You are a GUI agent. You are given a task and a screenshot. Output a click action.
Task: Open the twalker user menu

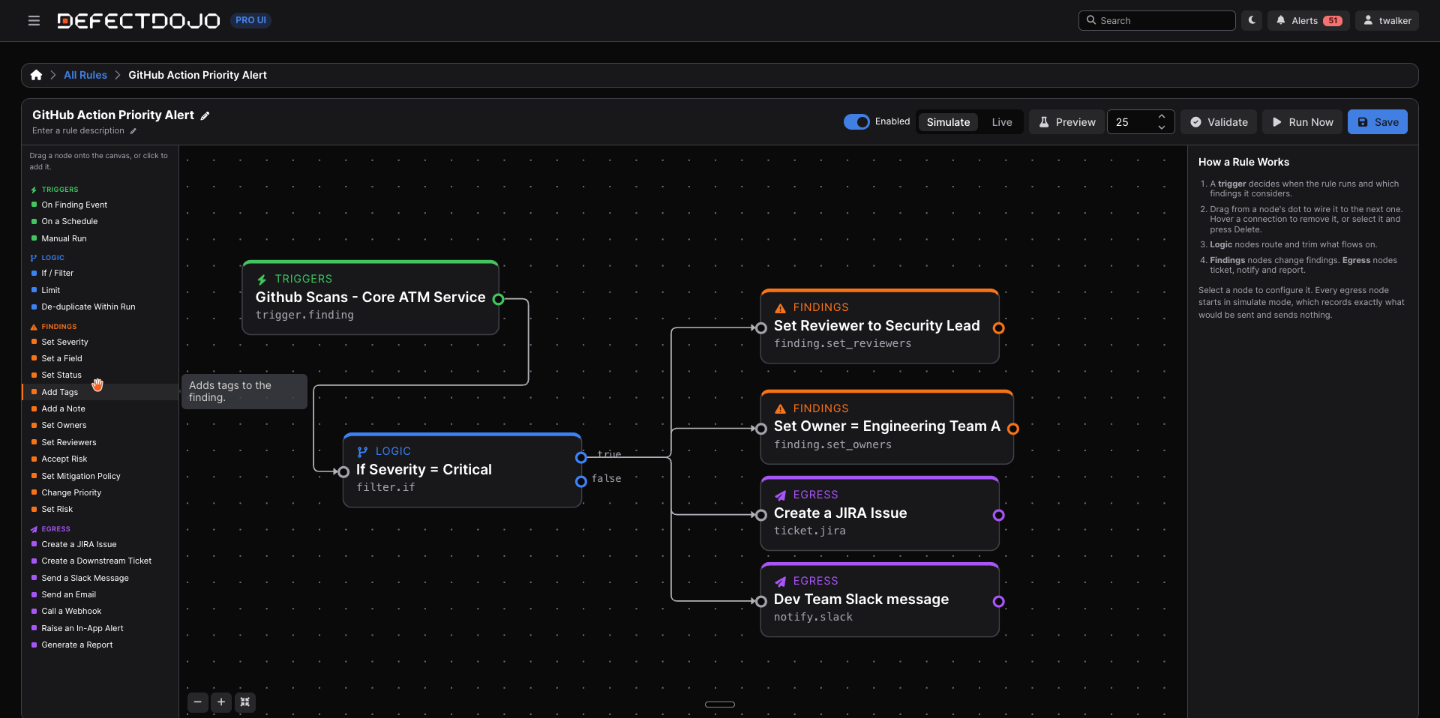(x=1387, y=20)
